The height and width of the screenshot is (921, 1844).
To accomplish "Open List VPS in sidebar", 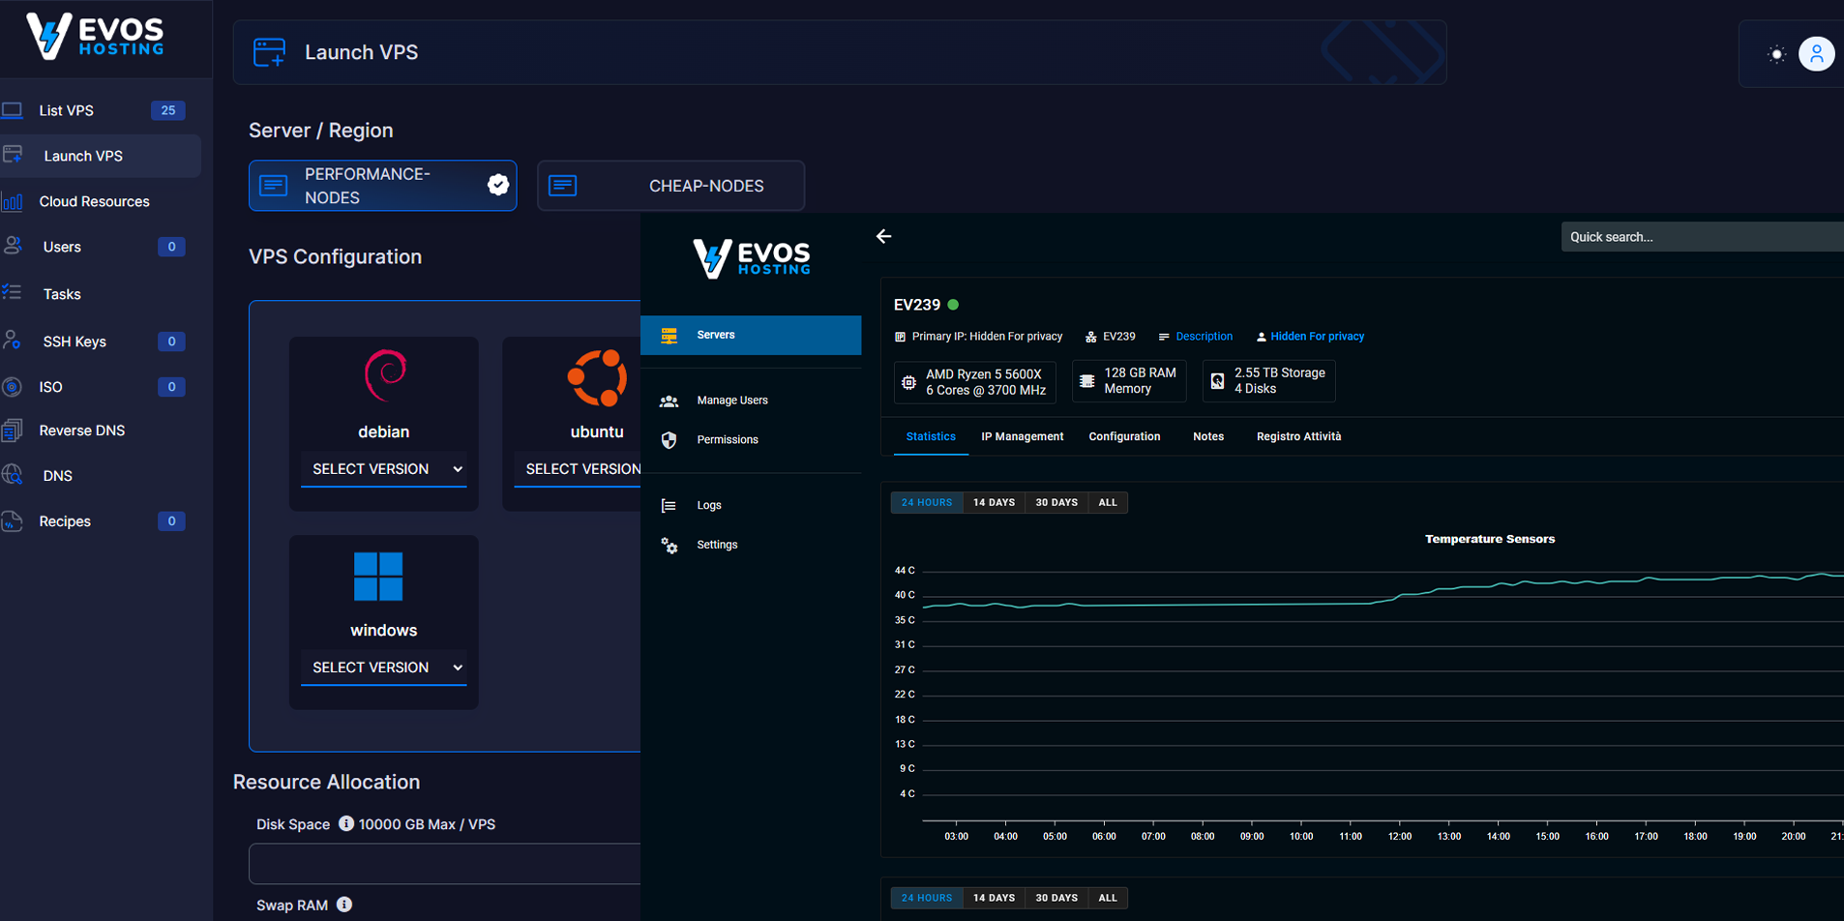I will coord(67,110).
